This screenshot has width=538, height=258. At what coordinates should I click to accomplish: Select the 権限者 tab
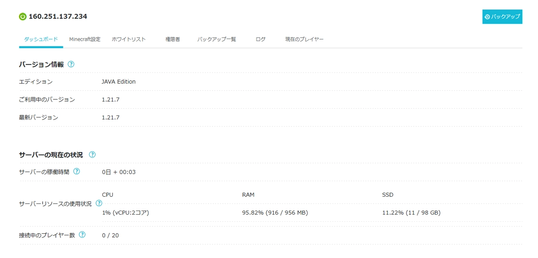(173, 39)
